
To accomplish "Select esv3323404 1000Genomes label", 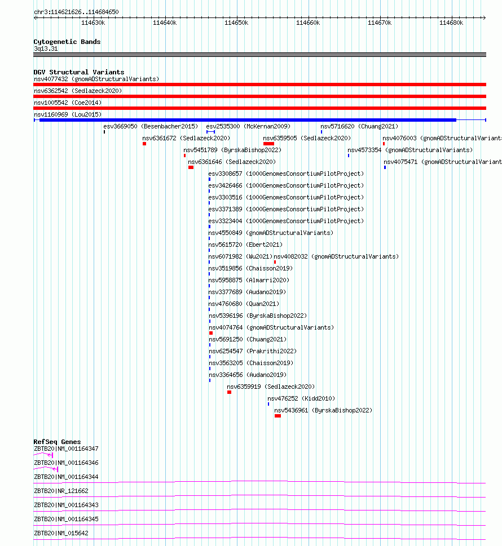I will tap(286, 221).
